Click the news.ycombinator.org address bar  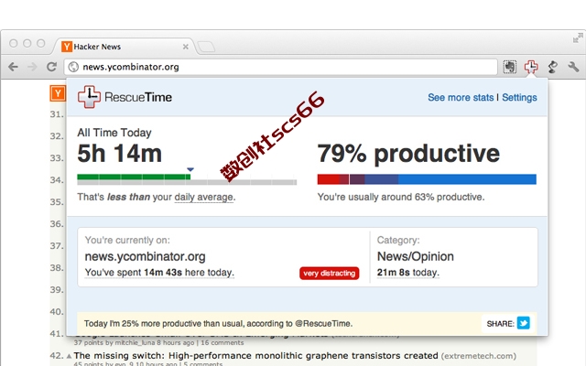pos(280,67)
